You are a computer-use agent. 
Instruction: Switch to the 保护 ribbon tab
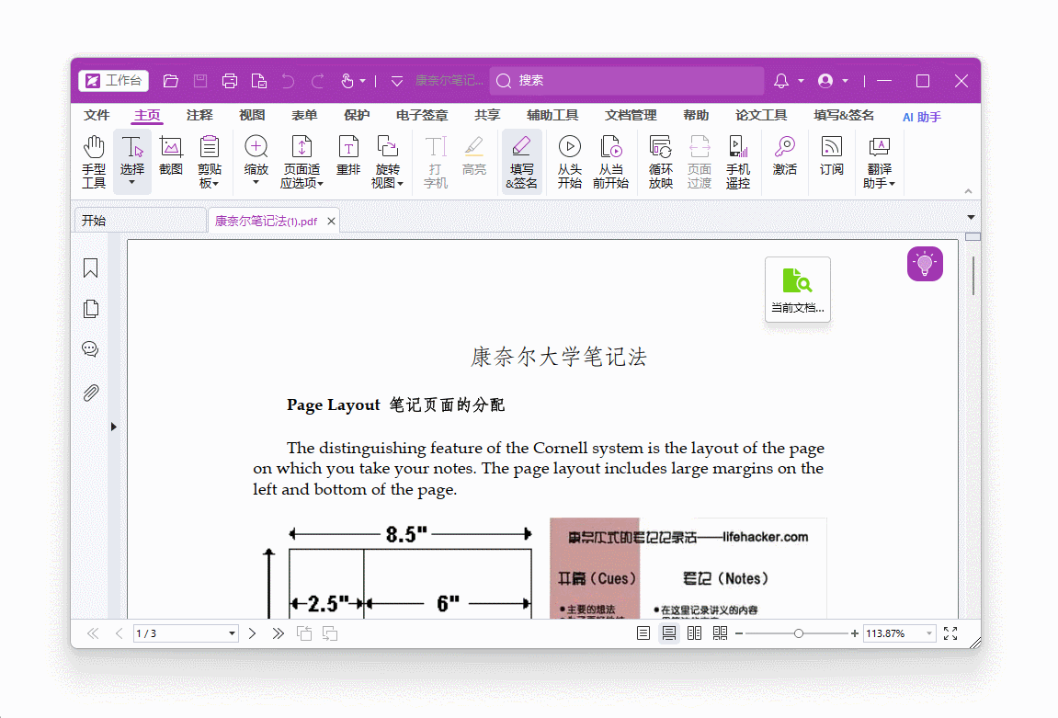(357, 116)
